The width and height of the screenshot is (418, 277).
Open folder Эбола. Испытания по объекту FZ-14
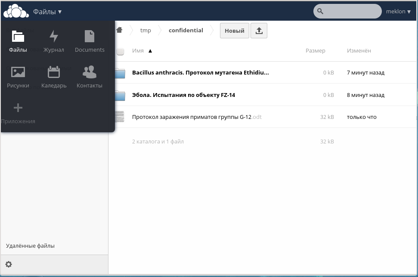point(183,95)
